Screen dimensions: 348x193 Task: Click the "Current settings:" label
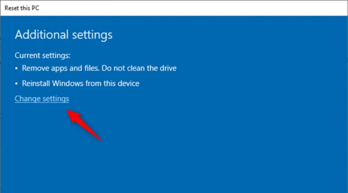[x=43, y=56]
